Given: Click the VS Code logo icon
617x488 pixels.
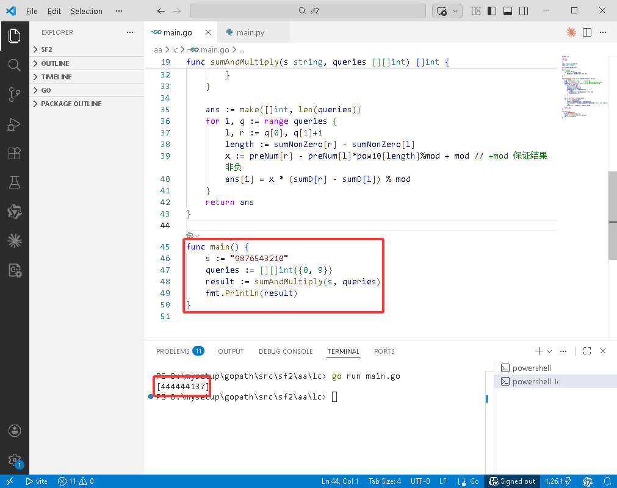Looking at the screenshot, I should (x=11, y=11).
